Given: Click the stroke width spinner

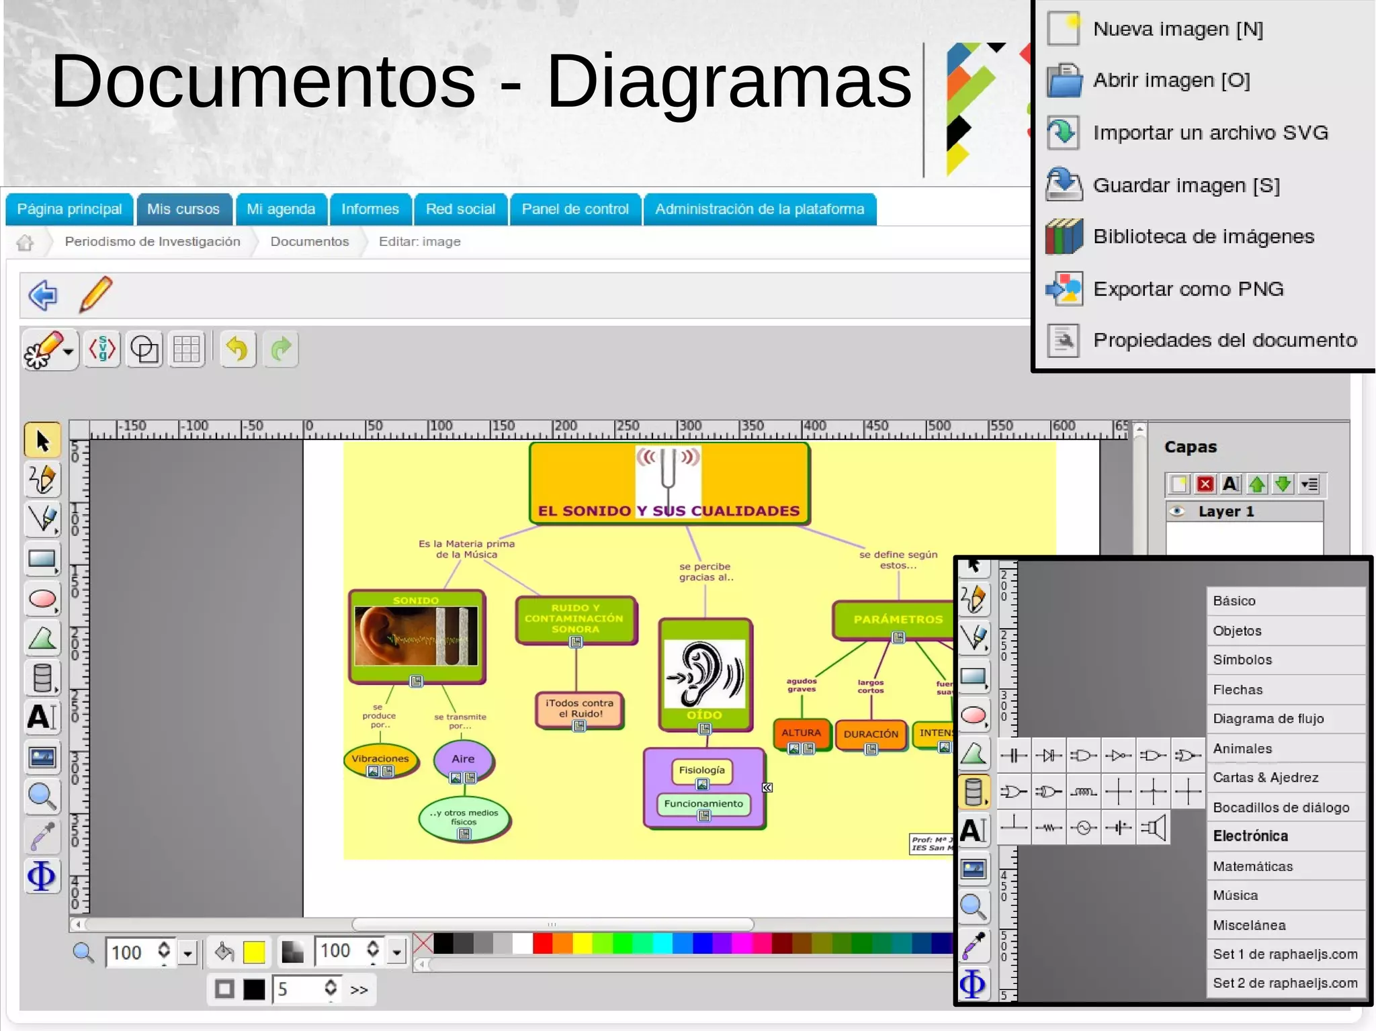Looking at the screenshot, I should (330, 989).
